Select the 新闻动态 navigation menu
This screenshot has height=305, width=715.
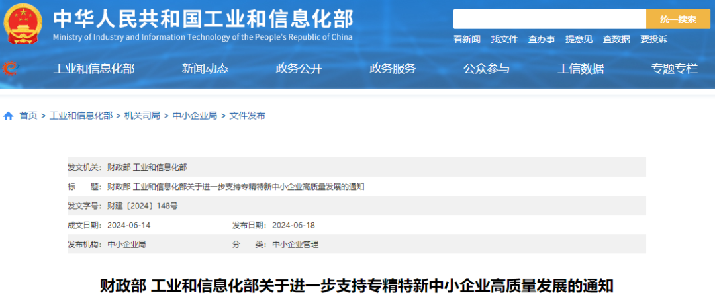205,68
